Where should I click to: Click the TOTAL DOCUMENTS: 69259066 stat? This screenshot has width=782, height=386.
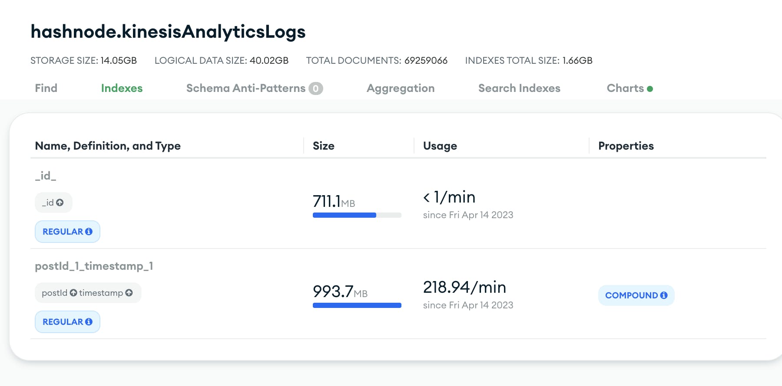(377, 60)
